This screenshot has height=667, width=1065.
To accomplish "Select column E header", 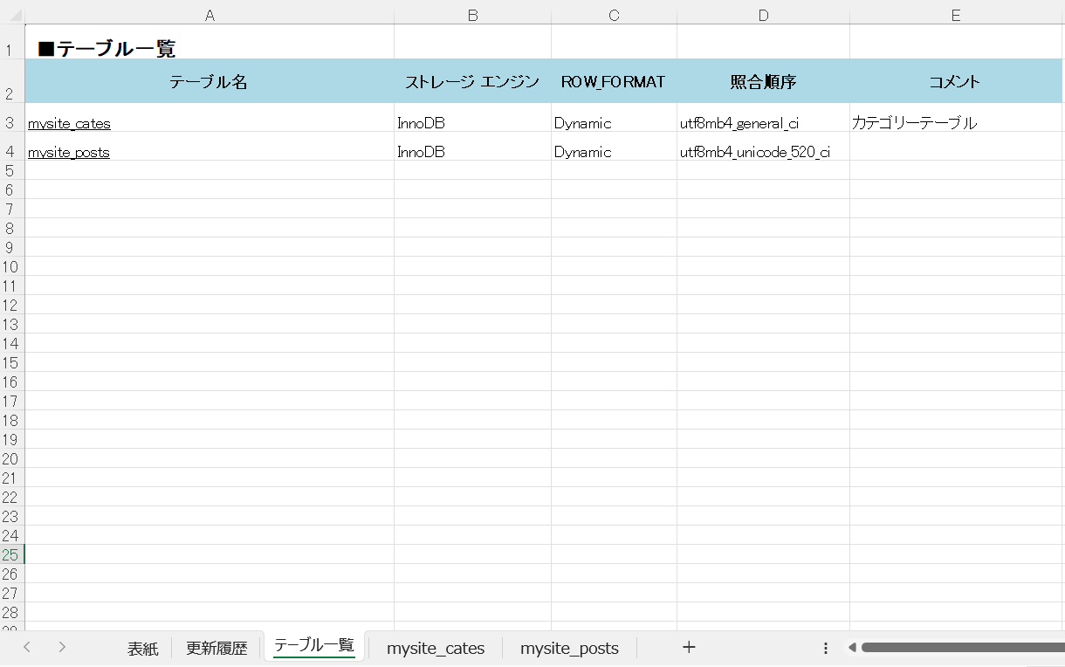I will [x=956, y=14].
